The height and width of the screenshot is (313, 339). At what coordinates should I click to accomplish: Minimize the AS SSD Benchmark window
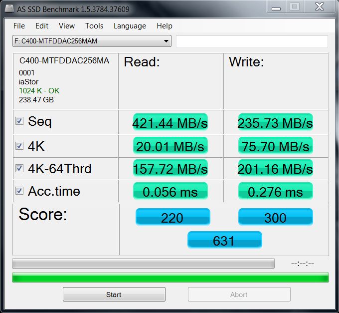point(276,6)
